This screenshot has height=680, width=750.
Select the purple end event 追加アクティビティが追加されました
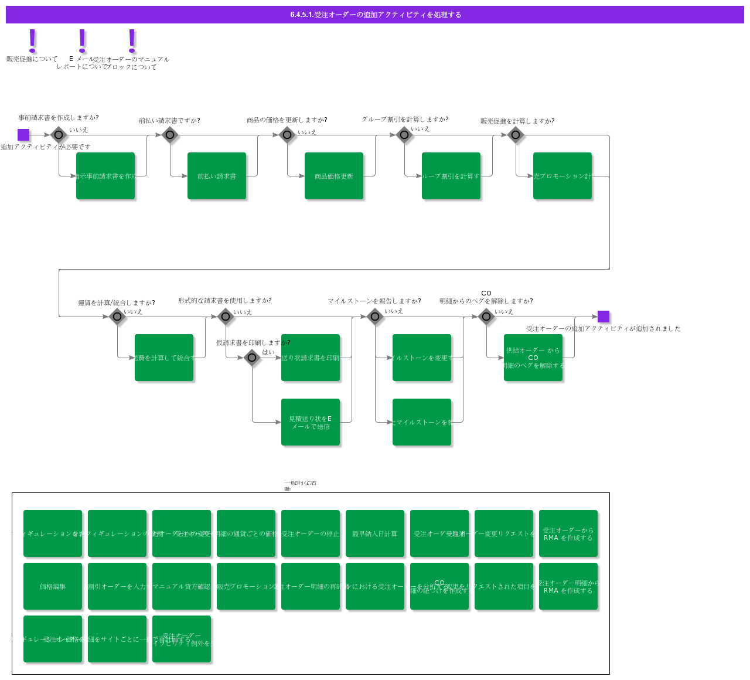604,317
